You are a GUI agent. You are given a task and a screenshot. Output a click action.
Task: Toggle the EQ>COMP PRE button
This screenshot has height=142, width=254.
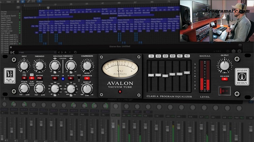pos(39,78)
